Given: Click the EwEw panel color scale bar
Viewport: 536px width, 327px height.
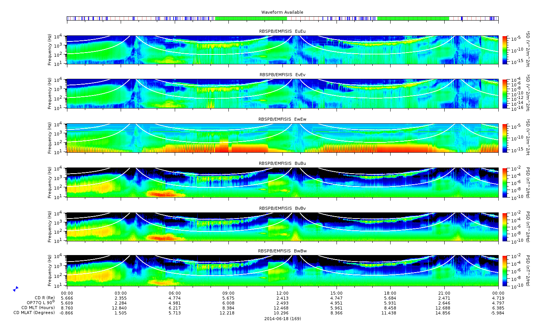Looking at the screenshot, I should coord(505,138).
